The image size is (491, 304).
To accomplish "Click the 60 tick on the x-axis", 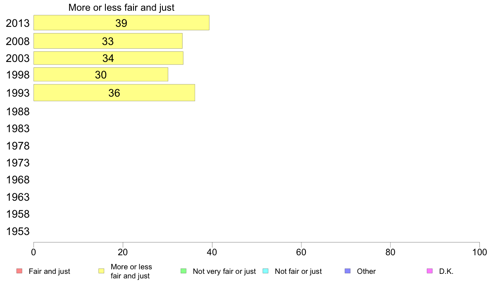I will tap(301, 252).
